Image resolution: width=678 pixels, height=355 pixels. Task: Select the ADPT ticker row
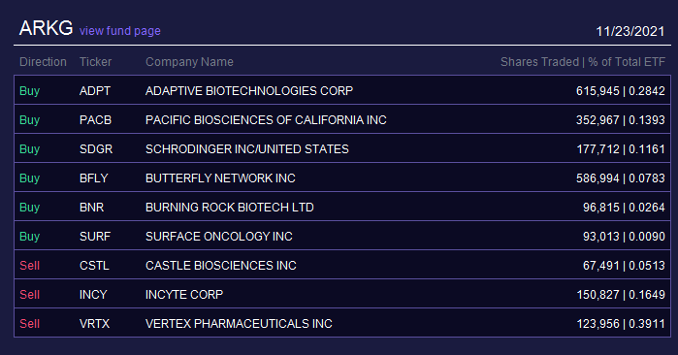coord(342,90)
